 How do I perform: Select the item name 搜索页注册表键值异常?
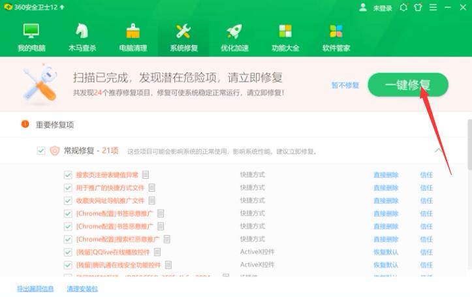pos(107,175)
